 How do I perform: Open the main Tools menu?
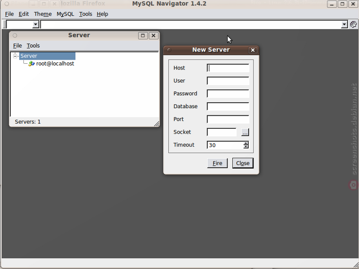86,14
